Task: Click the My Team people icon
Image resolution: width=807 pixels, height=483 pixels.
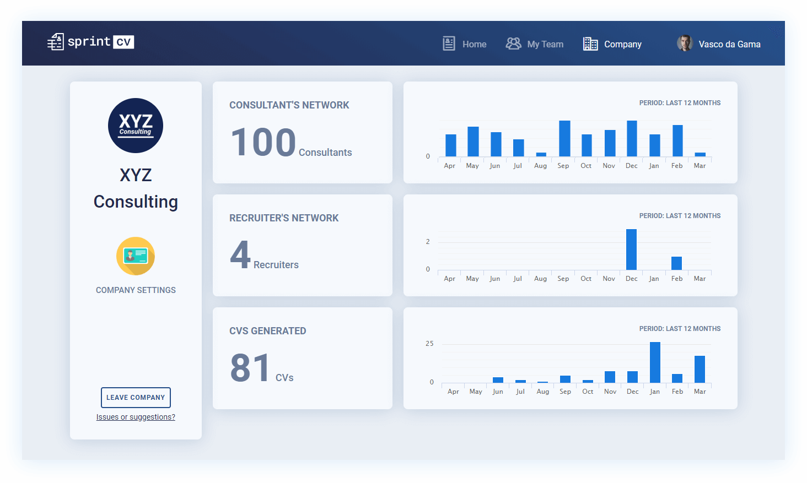Action: point(513,44)
